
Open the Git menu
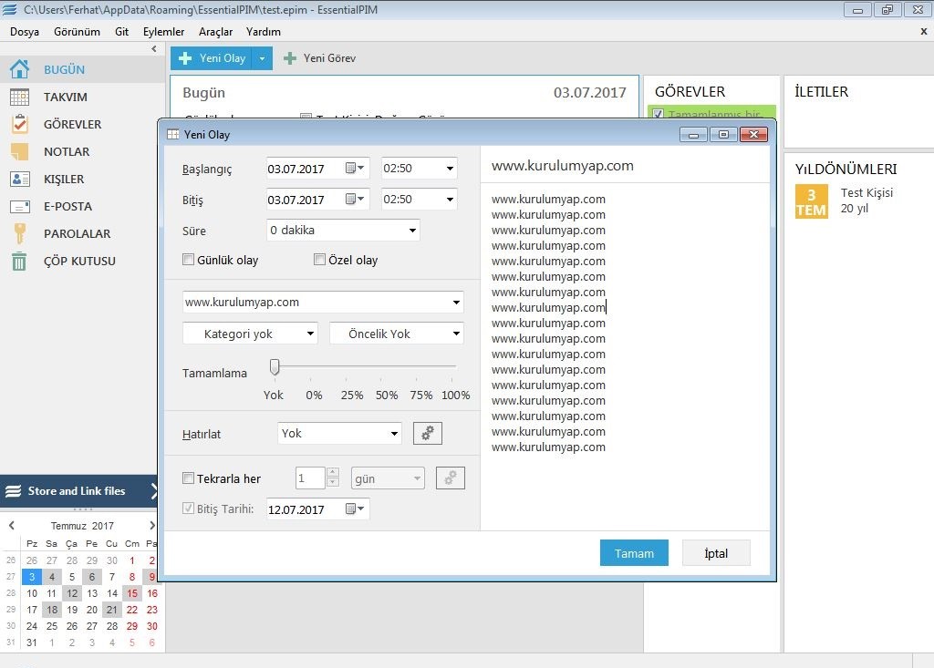(121, 32)
